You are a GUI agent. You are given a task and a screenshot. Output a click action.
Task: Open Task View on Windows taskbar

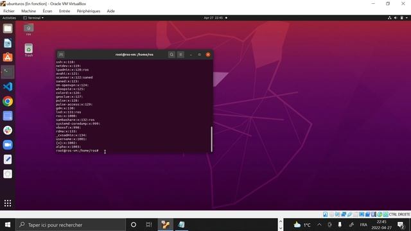point(149,225)
